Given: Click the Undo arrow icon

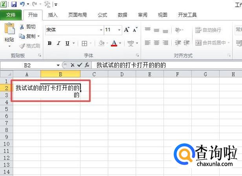Looking at the screenshot, I should point(22,4).
